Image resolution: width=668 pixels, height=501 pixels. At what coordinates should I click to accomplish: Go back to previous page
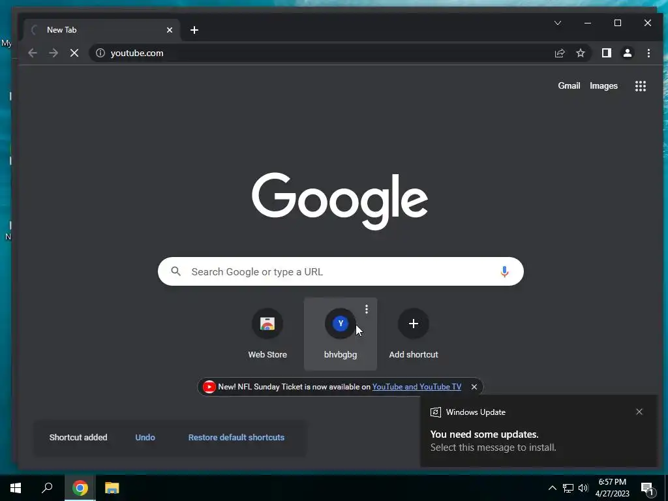point(33,53)
